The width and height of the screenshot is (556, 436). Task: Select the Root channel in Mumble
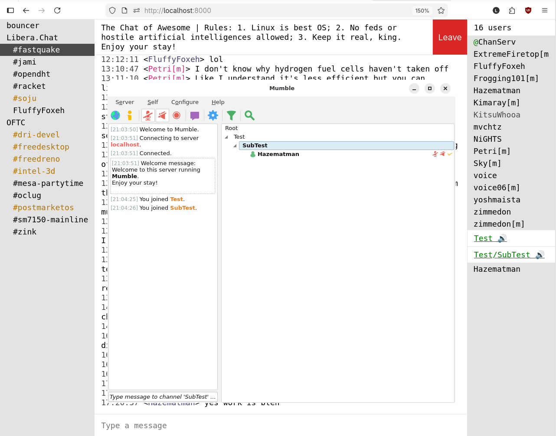[x=231, y=128]
